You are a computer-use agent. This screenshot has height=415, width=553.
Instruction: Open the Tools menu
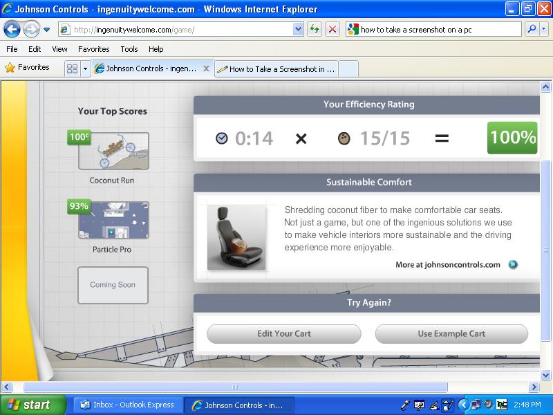point(129,49)
